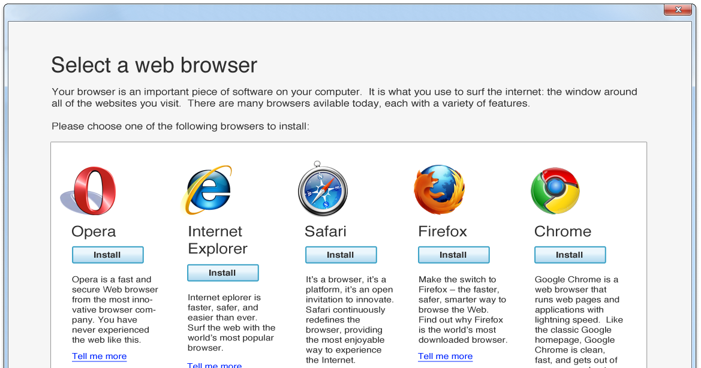Click the Firefox logo icon
701x368 pixels.
439,189
